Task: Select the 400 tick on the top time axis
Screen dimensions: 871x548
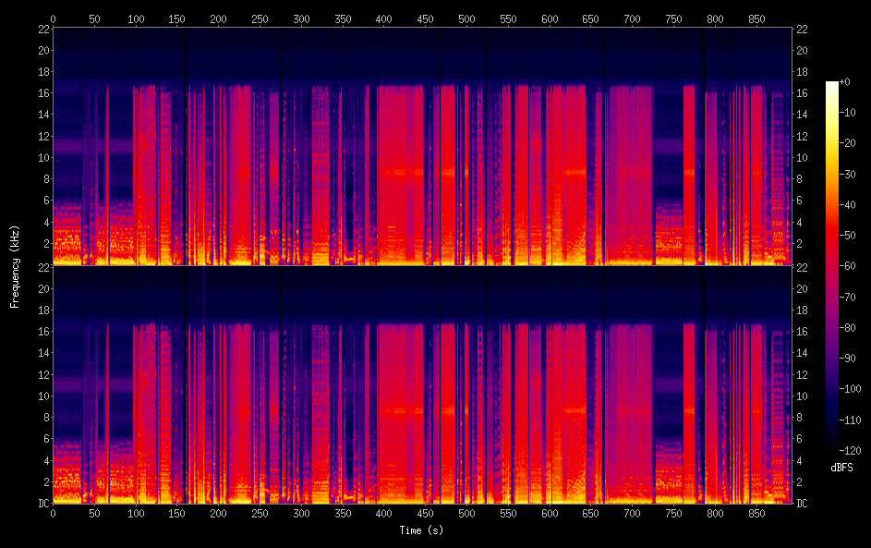Action: [384, 18]
